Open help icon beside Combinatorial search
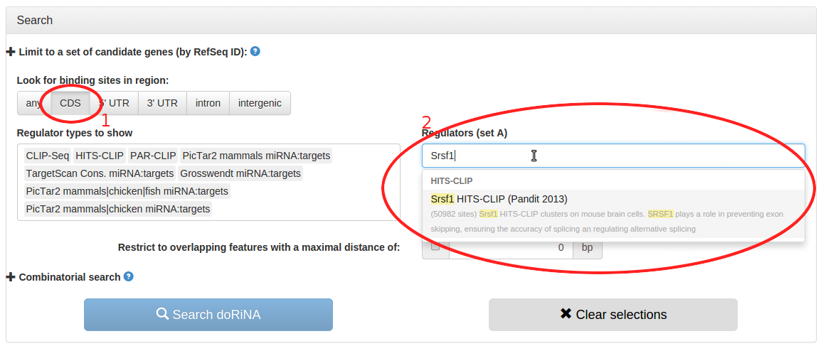 [x=128, y=276]
